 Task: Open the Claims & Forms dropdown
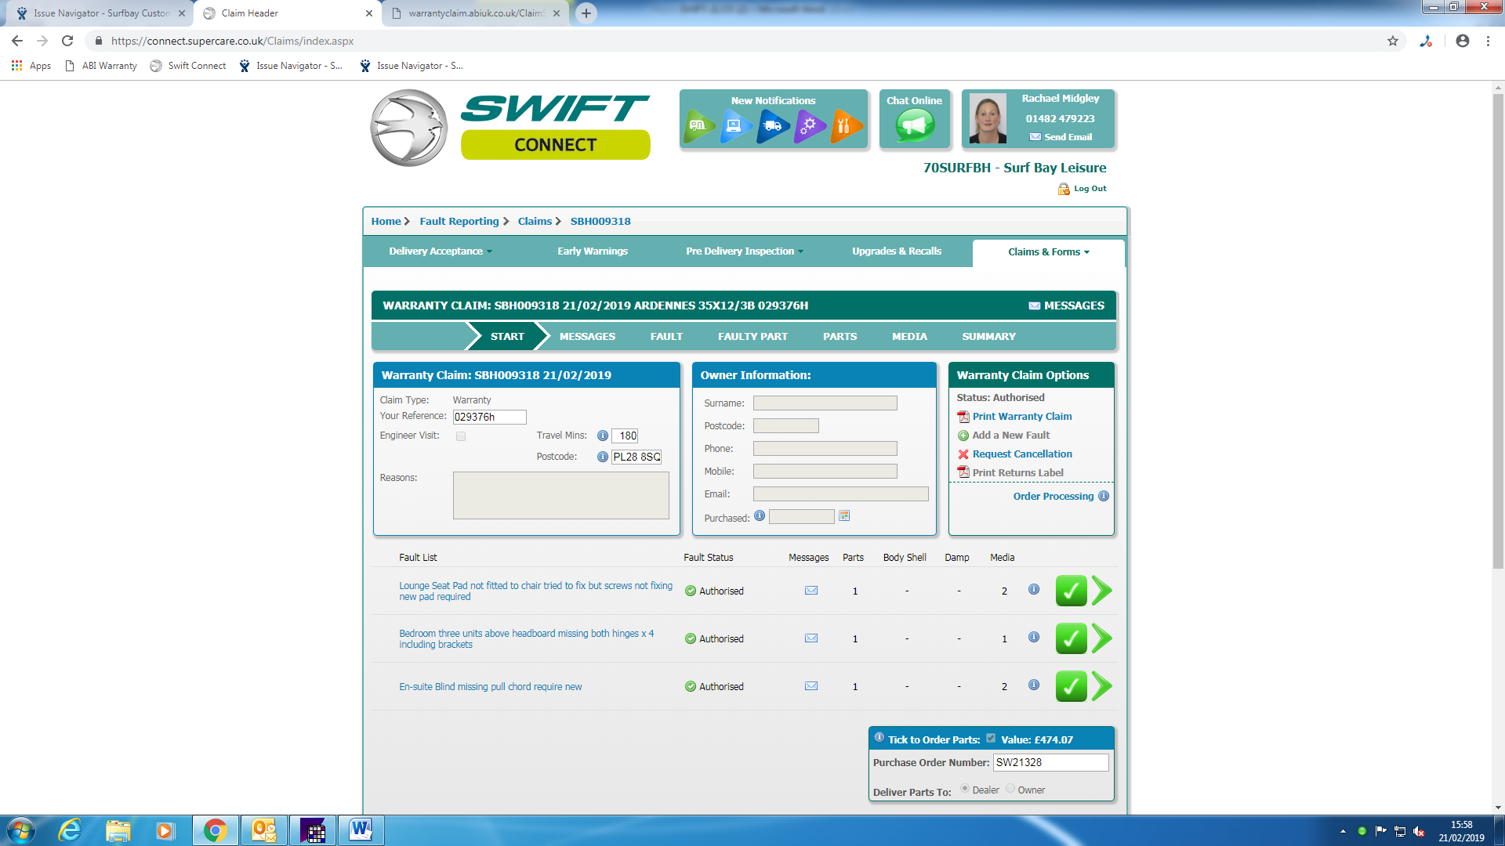(1048, 252)
